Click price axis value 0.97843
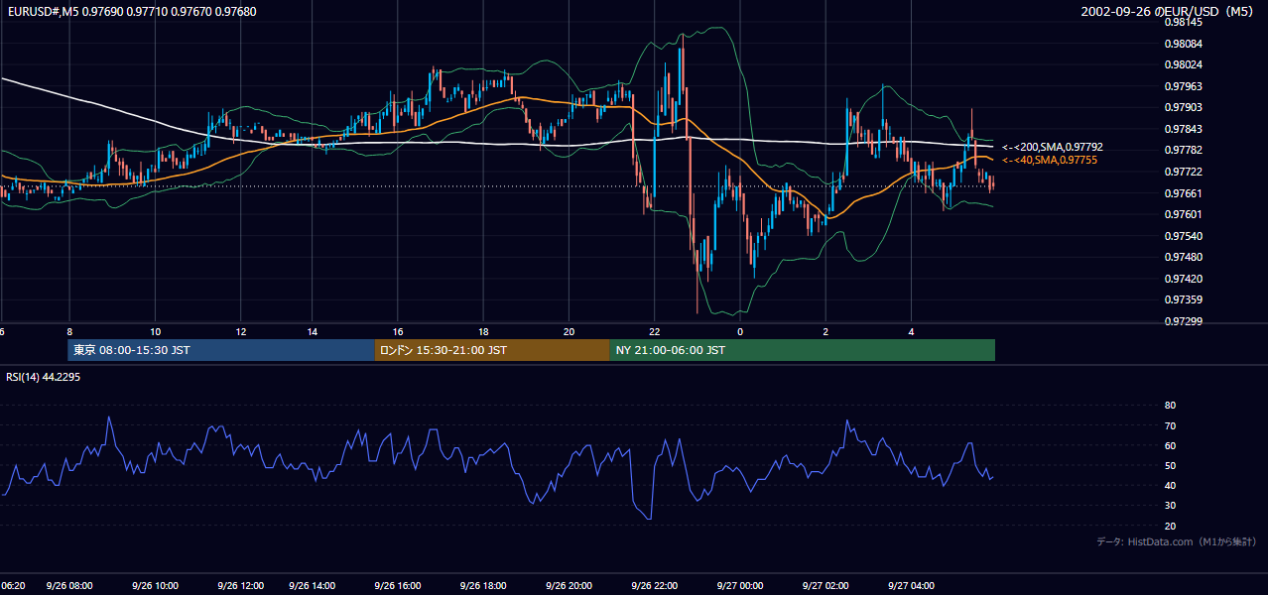Image resolution: width=1268 pixels, height=595 pixels. click(x=1184, y=129)
